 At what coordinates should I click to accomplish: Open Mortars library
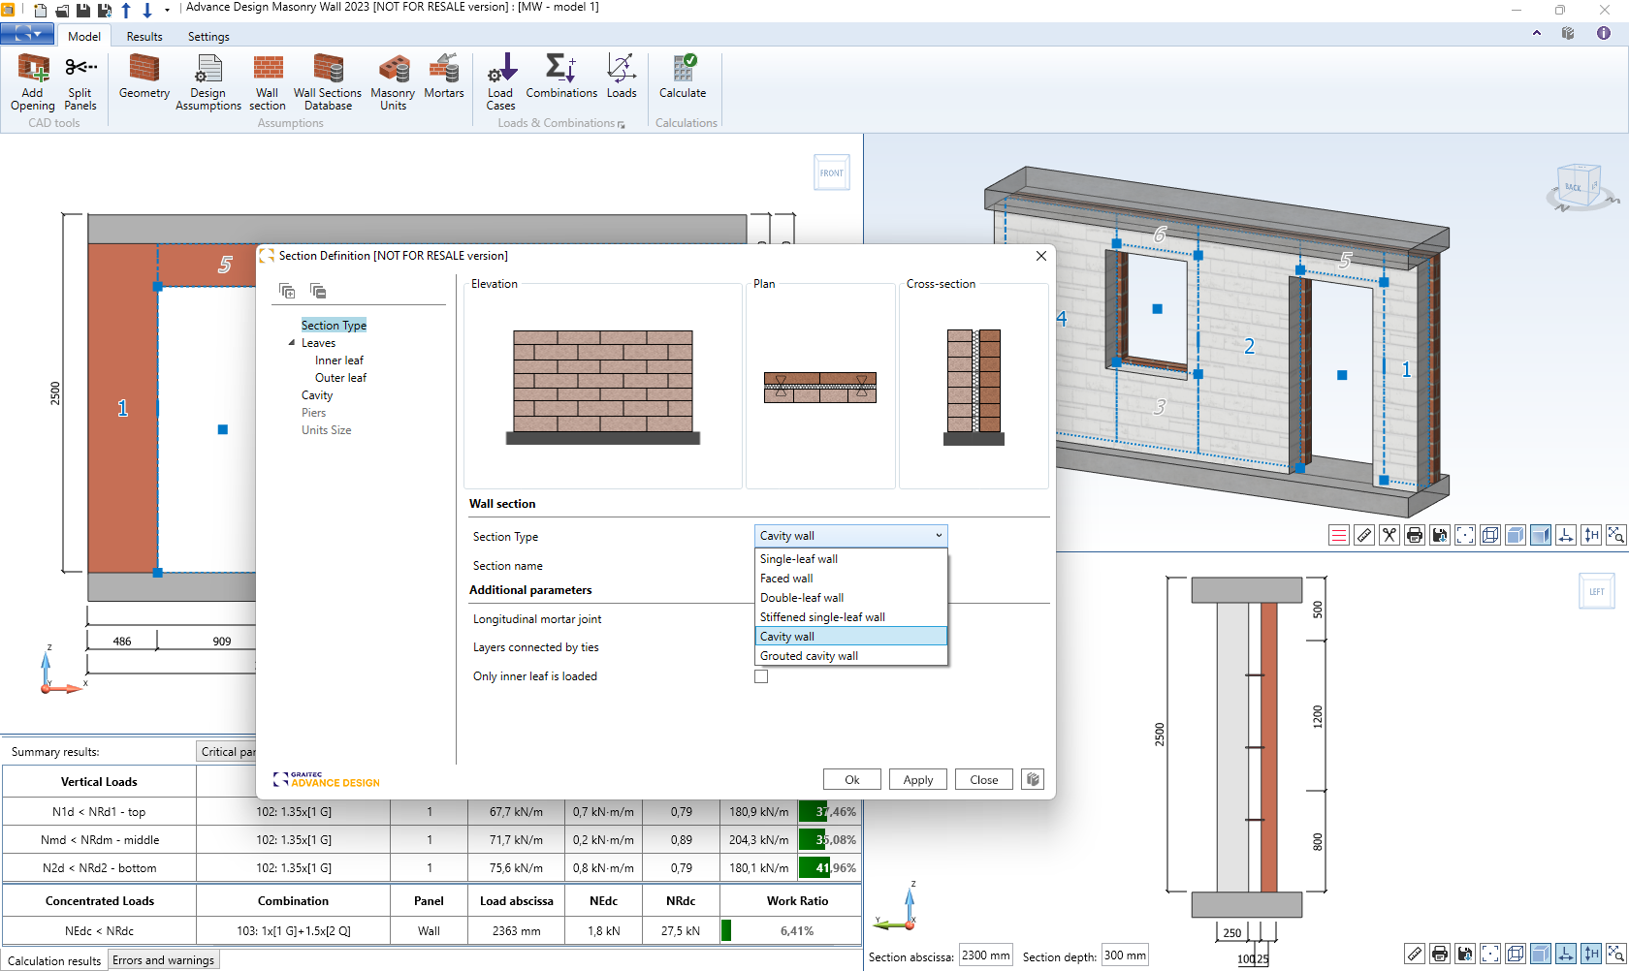tap(444, 76)
